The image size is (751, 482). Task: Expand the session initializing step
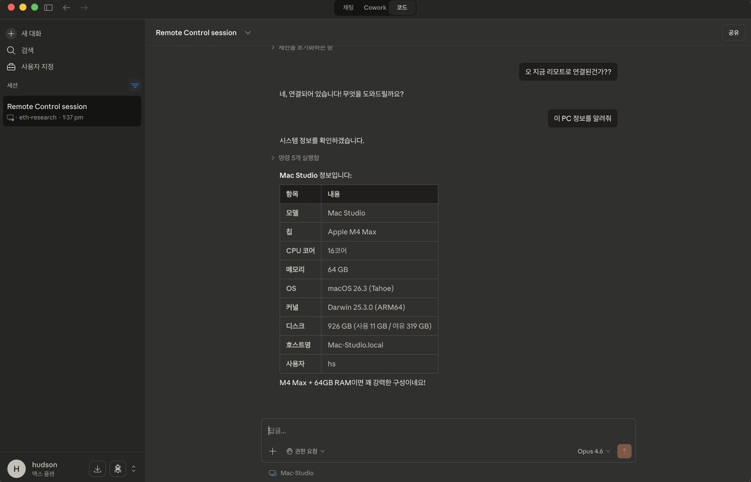302,47
